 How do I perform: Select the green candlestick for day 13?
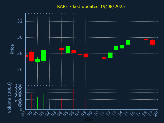(x=116, y=48)
